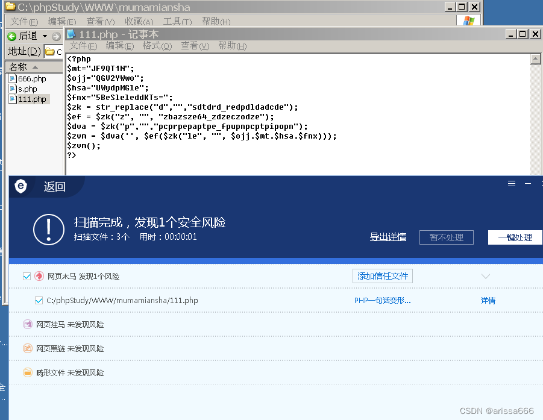The width and height of the screenshot is (543, 420).
Task: Click inside the Notepad text editing area
Action: point(298,114)
